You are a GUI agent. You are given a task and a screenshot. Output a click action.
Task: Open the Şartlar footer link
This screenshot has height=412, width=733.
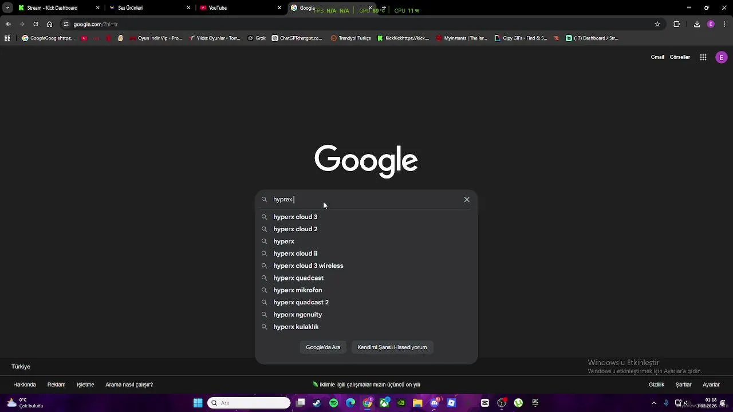[x=683, y=385]
